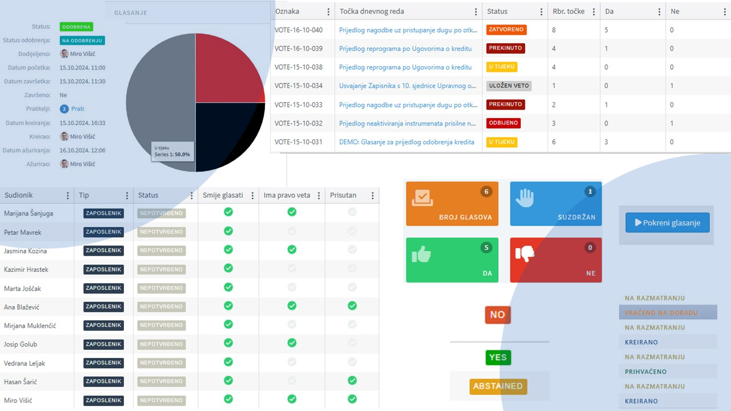The image size is (731, 411).
Task: Click the date 15.10.2024. 11:30
Action: (82, 81)
